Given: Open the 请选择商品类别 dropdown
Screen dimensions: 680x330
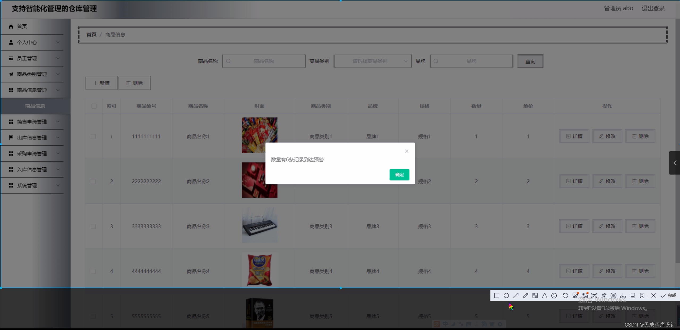Looking at the screenshot, I should [x=372, y=61].
